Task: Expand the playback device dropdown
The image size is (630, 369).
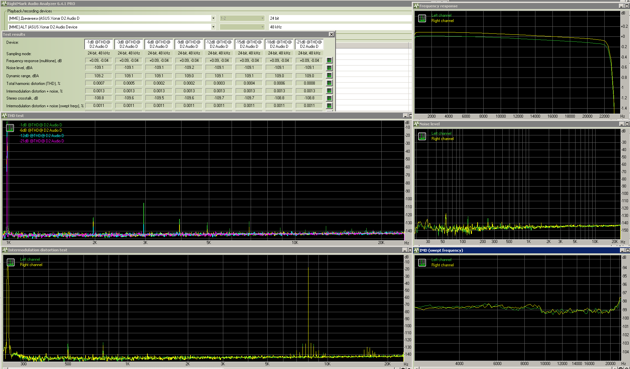Action: tap(213, 18)
